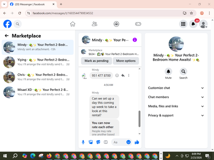Attach a photo with the image icon
Screen dimensions: 214x160
[91, 142]
